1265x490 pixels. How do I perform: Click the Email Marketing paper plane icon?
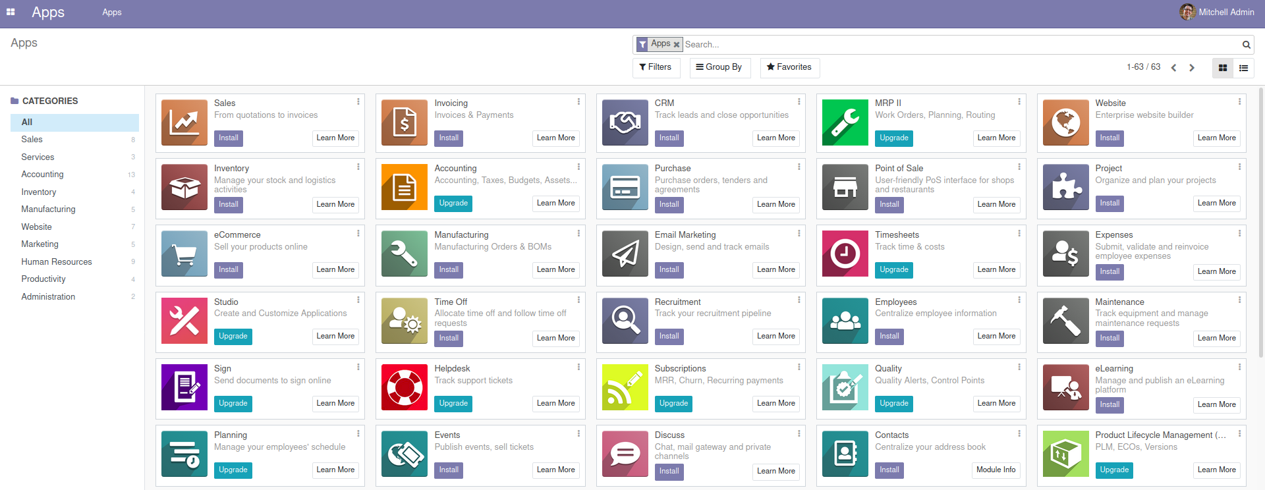(x=625, y=254)
